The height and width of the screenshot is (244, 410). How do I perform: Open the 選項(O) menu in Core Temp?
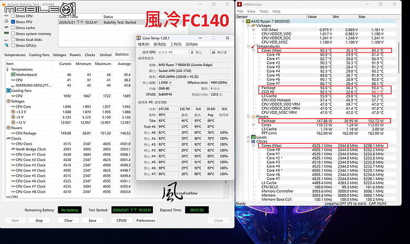pos(159,45)
